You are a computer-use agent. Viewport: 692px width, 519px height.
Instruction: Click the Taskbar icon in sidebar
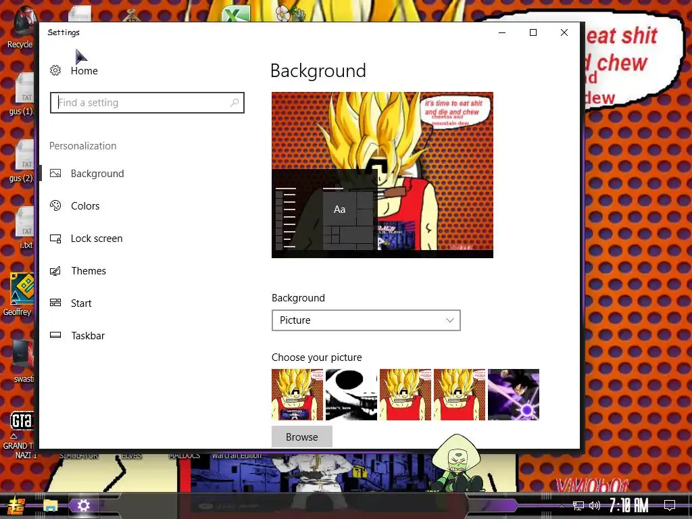[55, 335]
